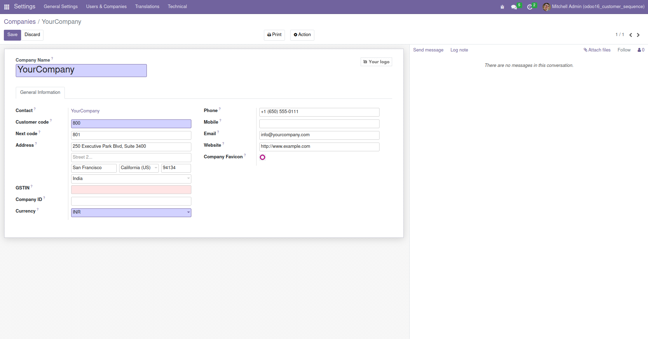Click the Company Favicon help question mark
Image resolution: width=648 pixels, height=339 pixels.
[x=245, y=155]
